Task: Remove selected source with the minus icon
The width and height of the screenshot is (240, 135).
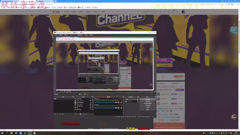Action: pyautogui.click(x=78, y=114)
